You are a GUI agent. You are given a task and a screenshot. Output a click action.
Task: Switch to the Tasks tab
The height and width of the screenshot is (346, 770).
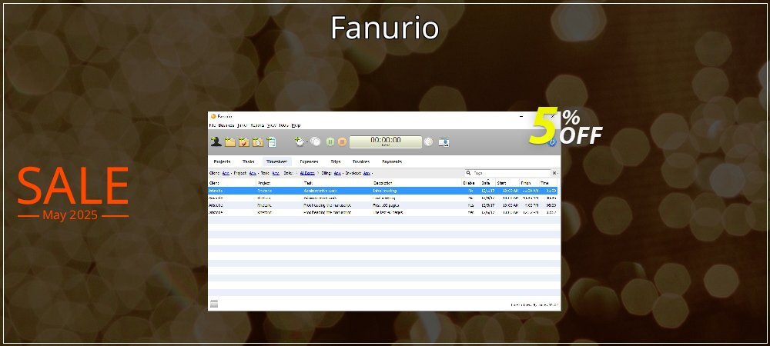(x=249, y=161)
